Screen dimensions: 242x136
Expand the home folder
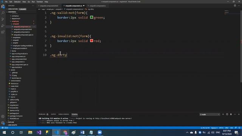click(14, 51)
